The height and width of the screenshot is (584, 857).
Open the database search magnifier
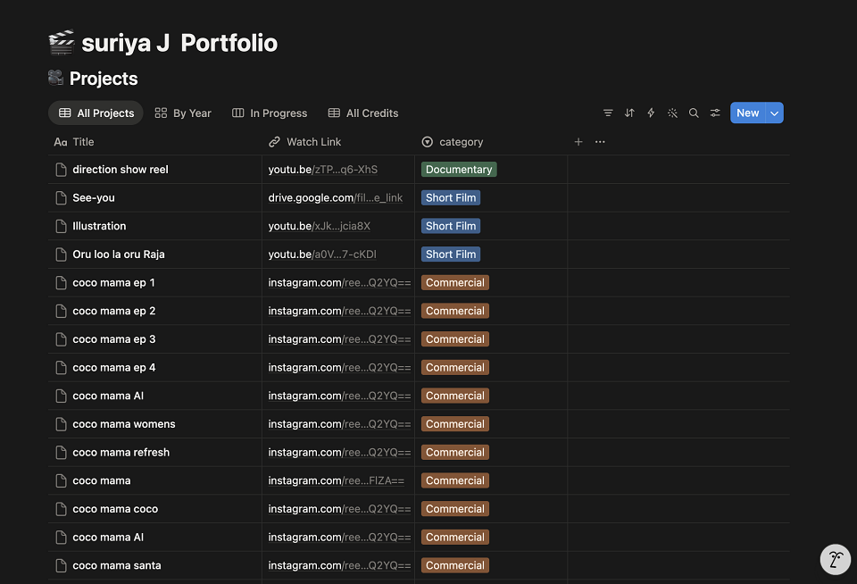coord(694,113)
